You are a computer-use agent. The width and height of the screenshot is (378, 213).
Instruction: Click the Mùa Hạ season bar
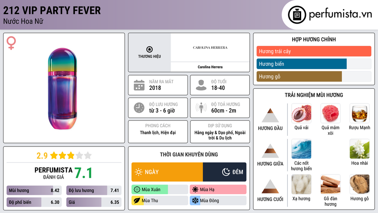point(218,190)
